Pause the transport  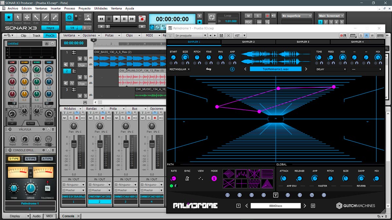124,19
